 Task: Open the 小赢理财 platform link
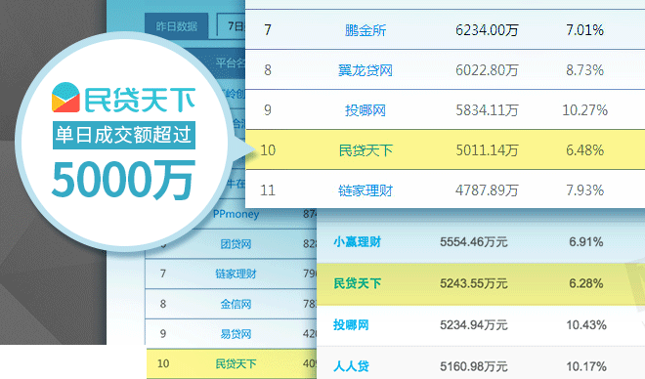357,241
